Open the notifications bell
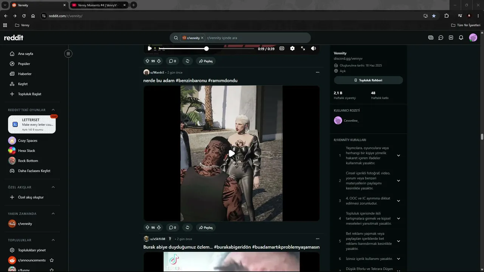Screen dimensions: 484x272 pyautogui.click(x=461, y=38)
